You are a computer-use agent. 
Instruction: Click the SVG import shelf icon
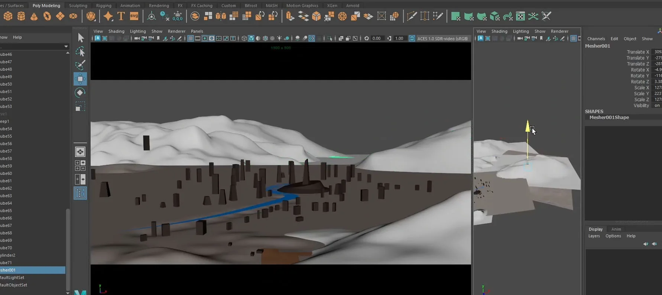click(x=134, y=16)
